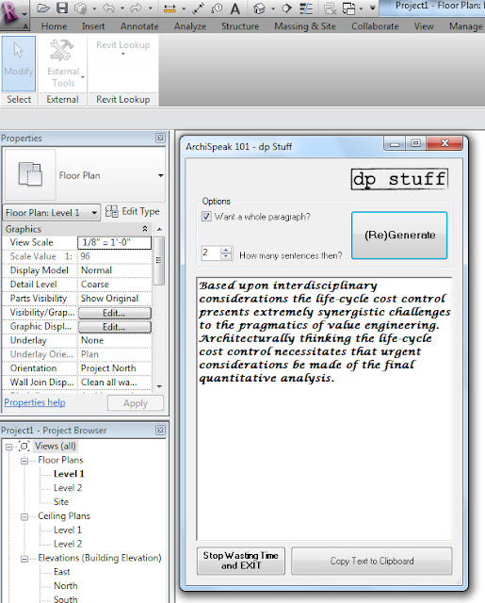Screen dimensions: 485x603
Task: Click the sentence count number field
Action: coord(211,253)
